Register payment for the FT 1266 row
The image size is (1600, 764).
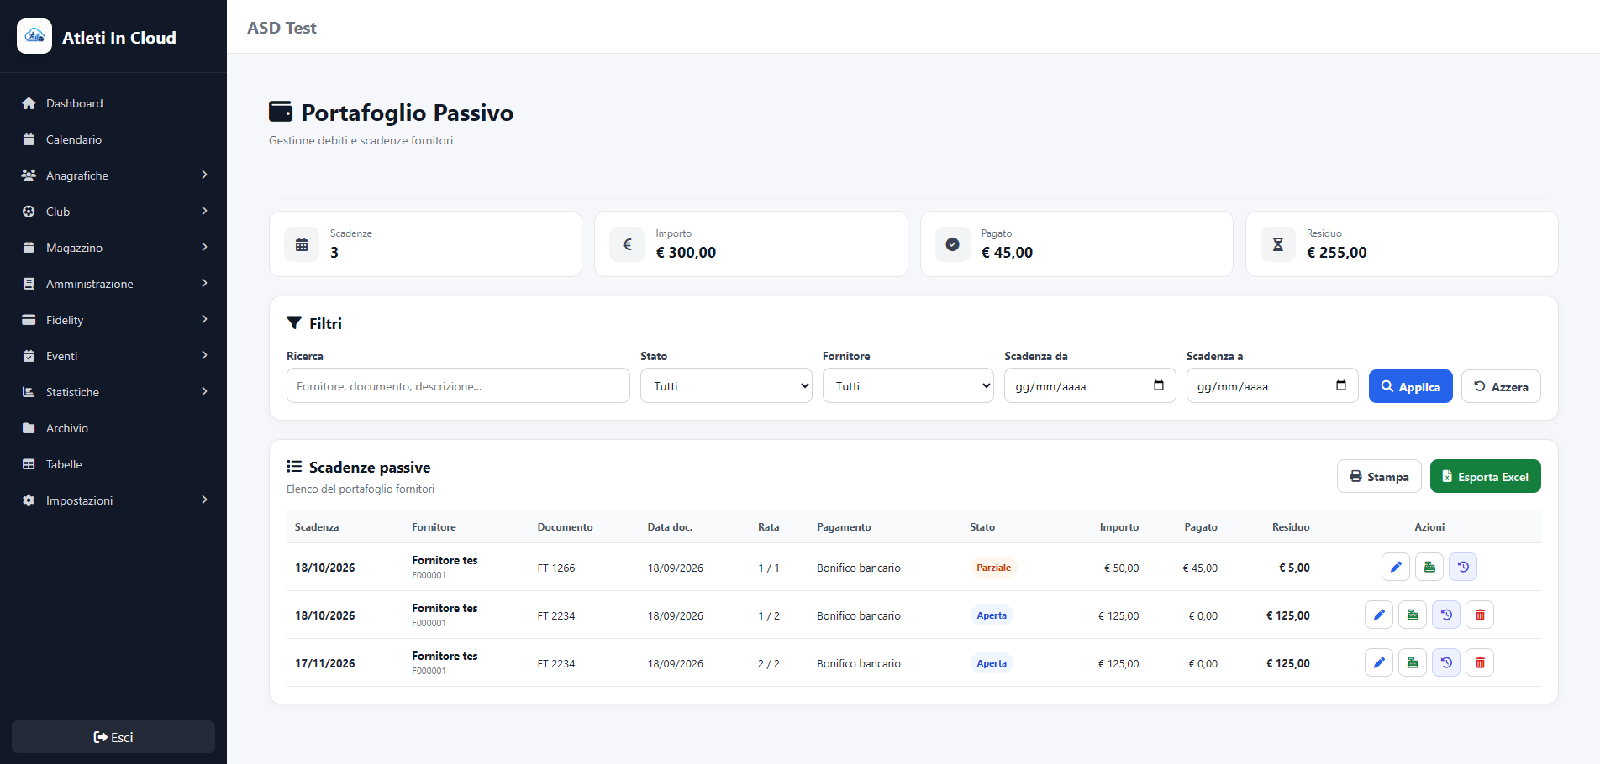[x=1429, y=567]
